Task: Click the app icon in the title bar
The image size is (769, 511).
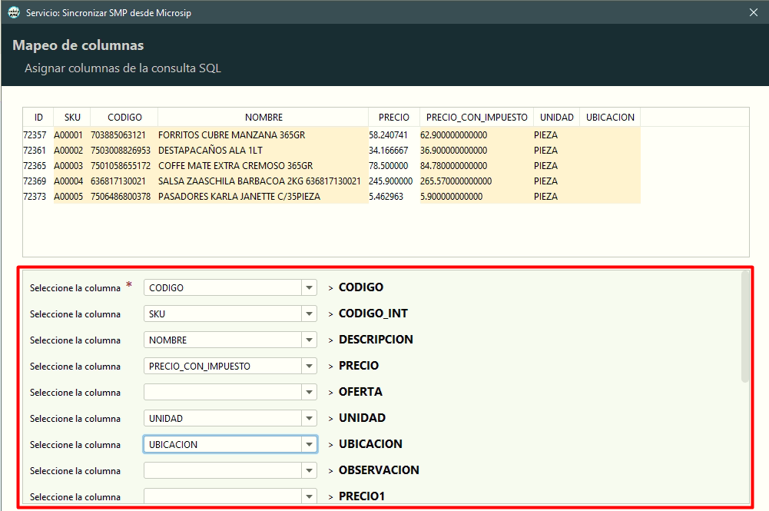Action: [15, 12]
